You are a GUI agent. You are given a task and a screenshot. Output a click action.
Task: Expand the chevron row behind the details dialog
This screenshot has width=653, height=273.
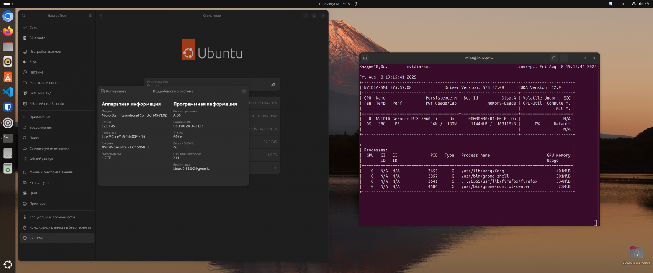[275, 168]
